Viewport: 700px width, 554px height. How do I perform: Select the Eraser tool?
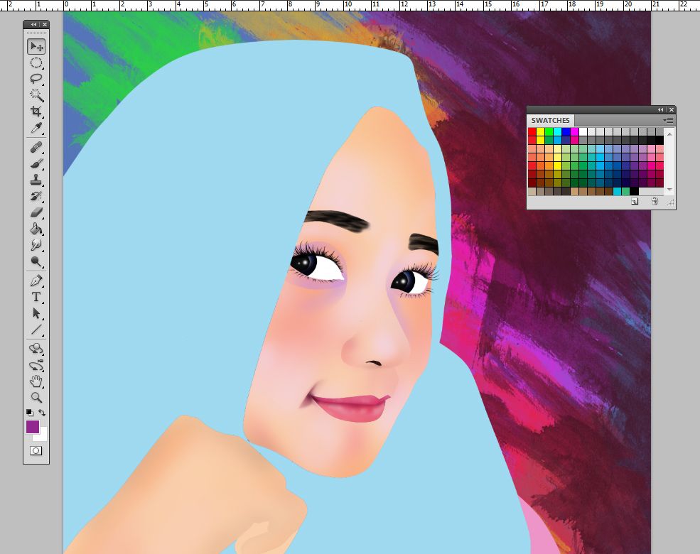[36, 212]
